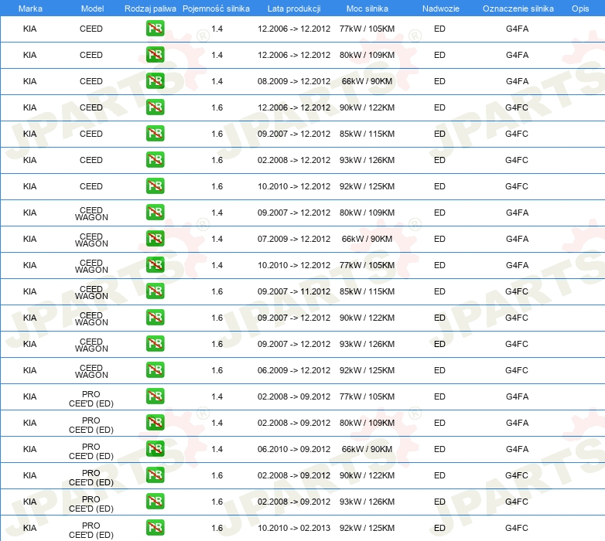Screen dimensions: 605x541
Task: Click petrol icon for CEED 66kW/90KM hatchback row
Action: 155,82
